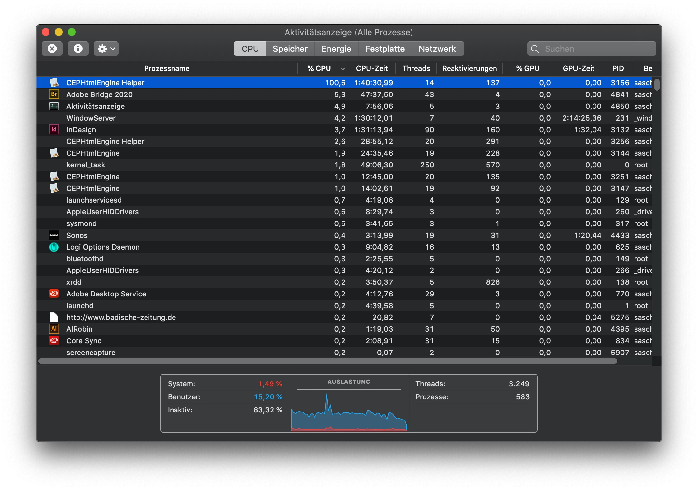Click the vertical scrollbar thumb
Screen dimensions: 698x490
point(657,85)
